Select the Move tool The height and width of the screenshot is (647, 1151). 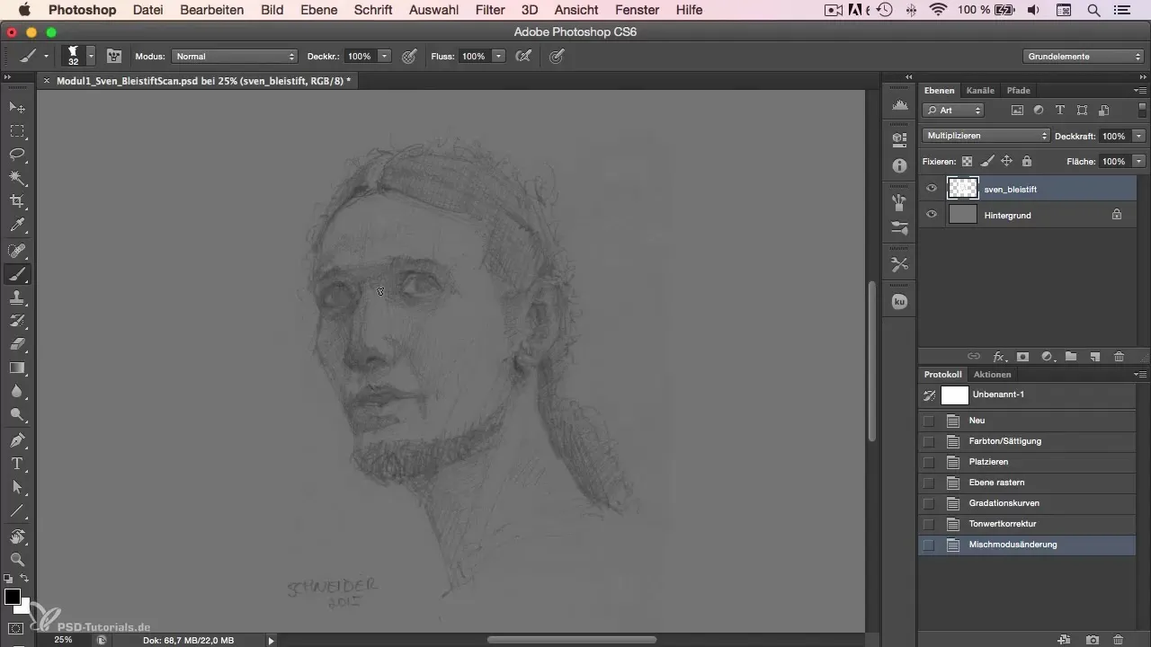coord(17,107)
